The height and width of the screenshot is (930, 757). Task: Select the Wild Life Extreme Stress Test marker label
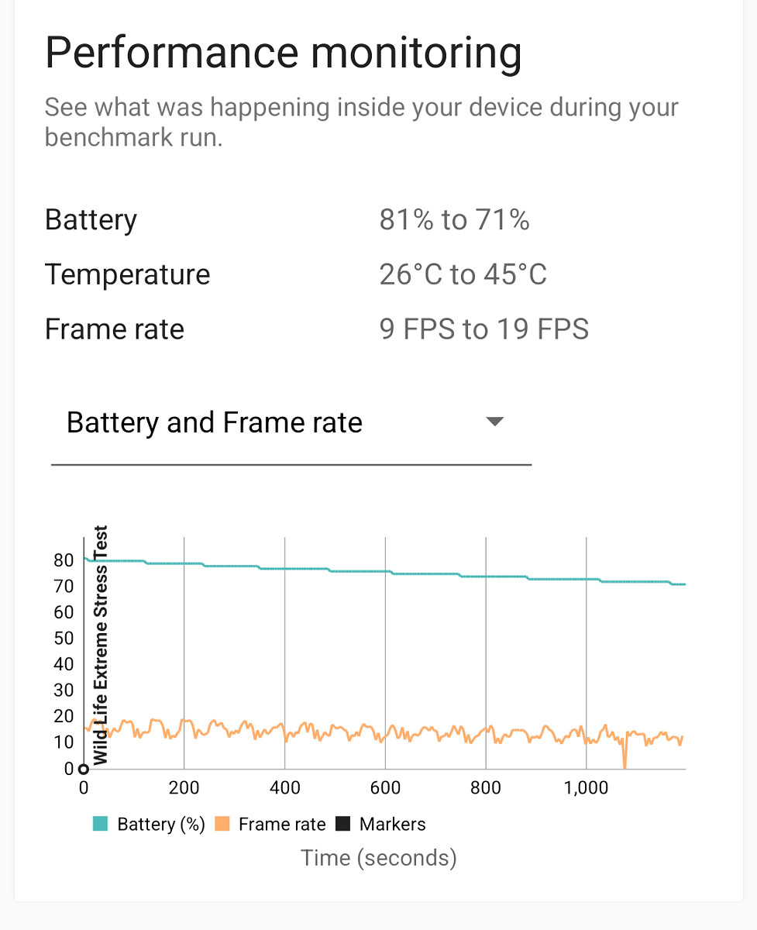click(x=101, y=645)
